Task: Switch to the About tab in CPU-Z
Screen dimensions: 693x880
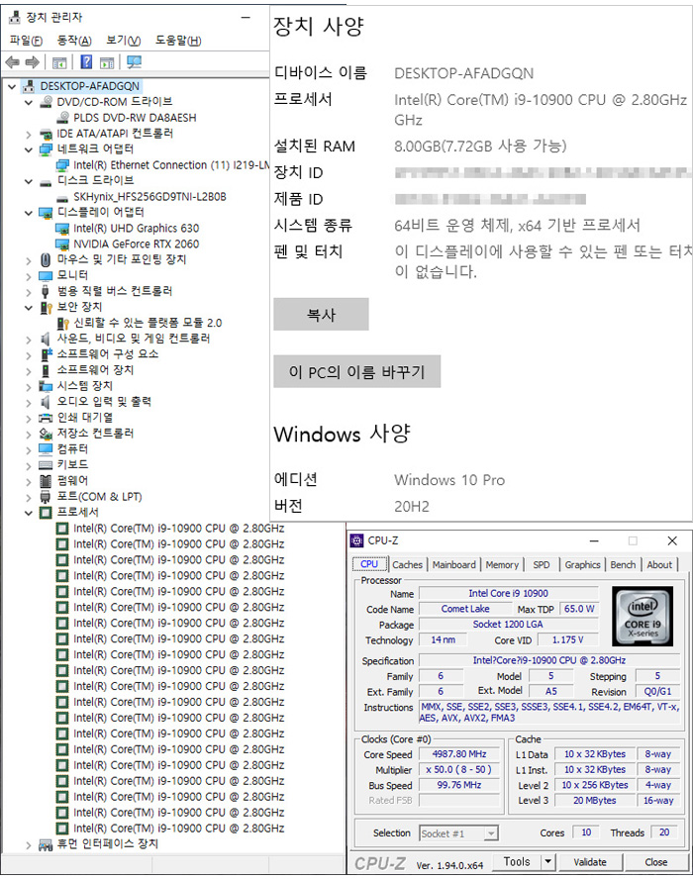Action: 659,564
